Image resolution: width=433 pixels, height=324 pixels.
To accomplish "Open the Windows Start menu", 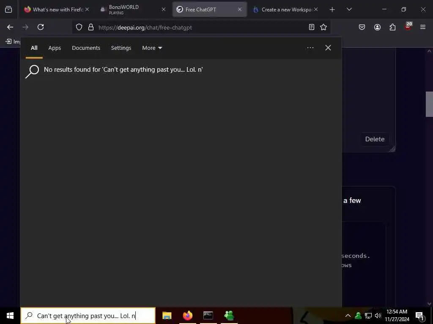I will pos(10,316).
